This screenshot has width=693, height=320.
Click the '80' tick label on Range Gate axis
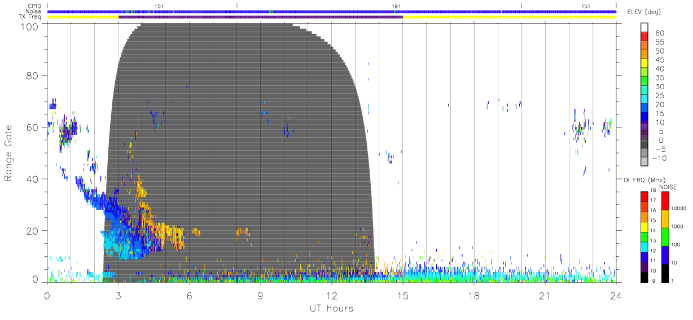[33, 76]
